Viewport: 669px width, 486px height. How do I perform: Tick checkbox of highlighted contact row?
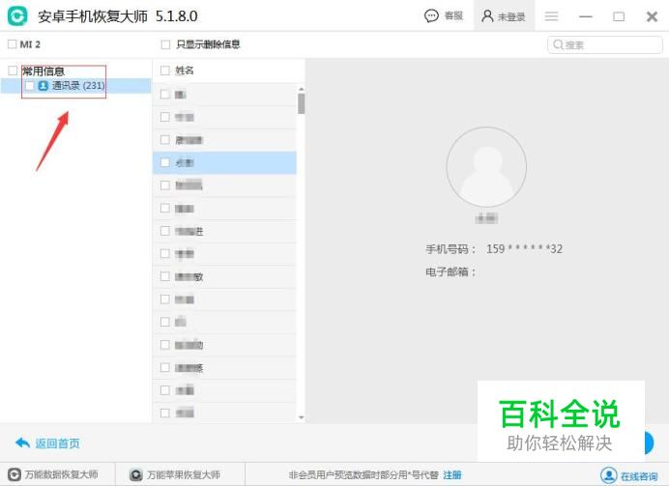(x=165, y=162)
